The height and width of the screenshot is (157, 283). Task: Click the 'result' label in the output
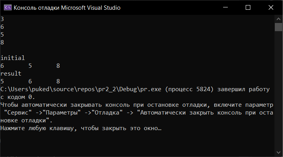pyautogui.click(x=11, y=74)
